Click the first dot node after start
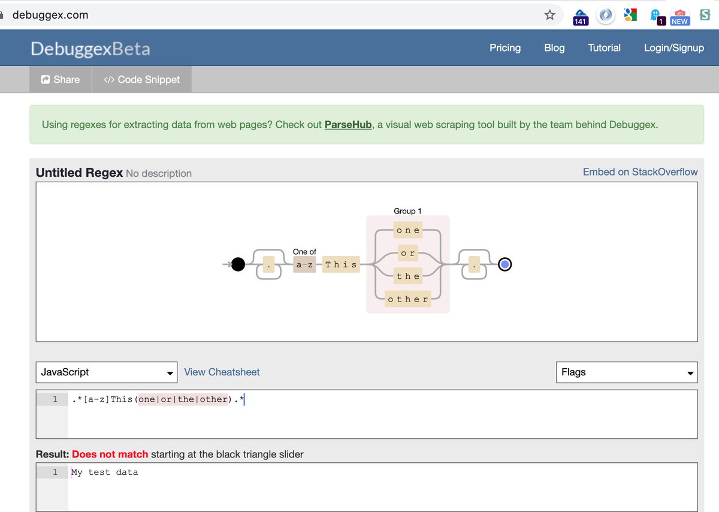Screen dimensions: 719x512 [x=269, y=264]
